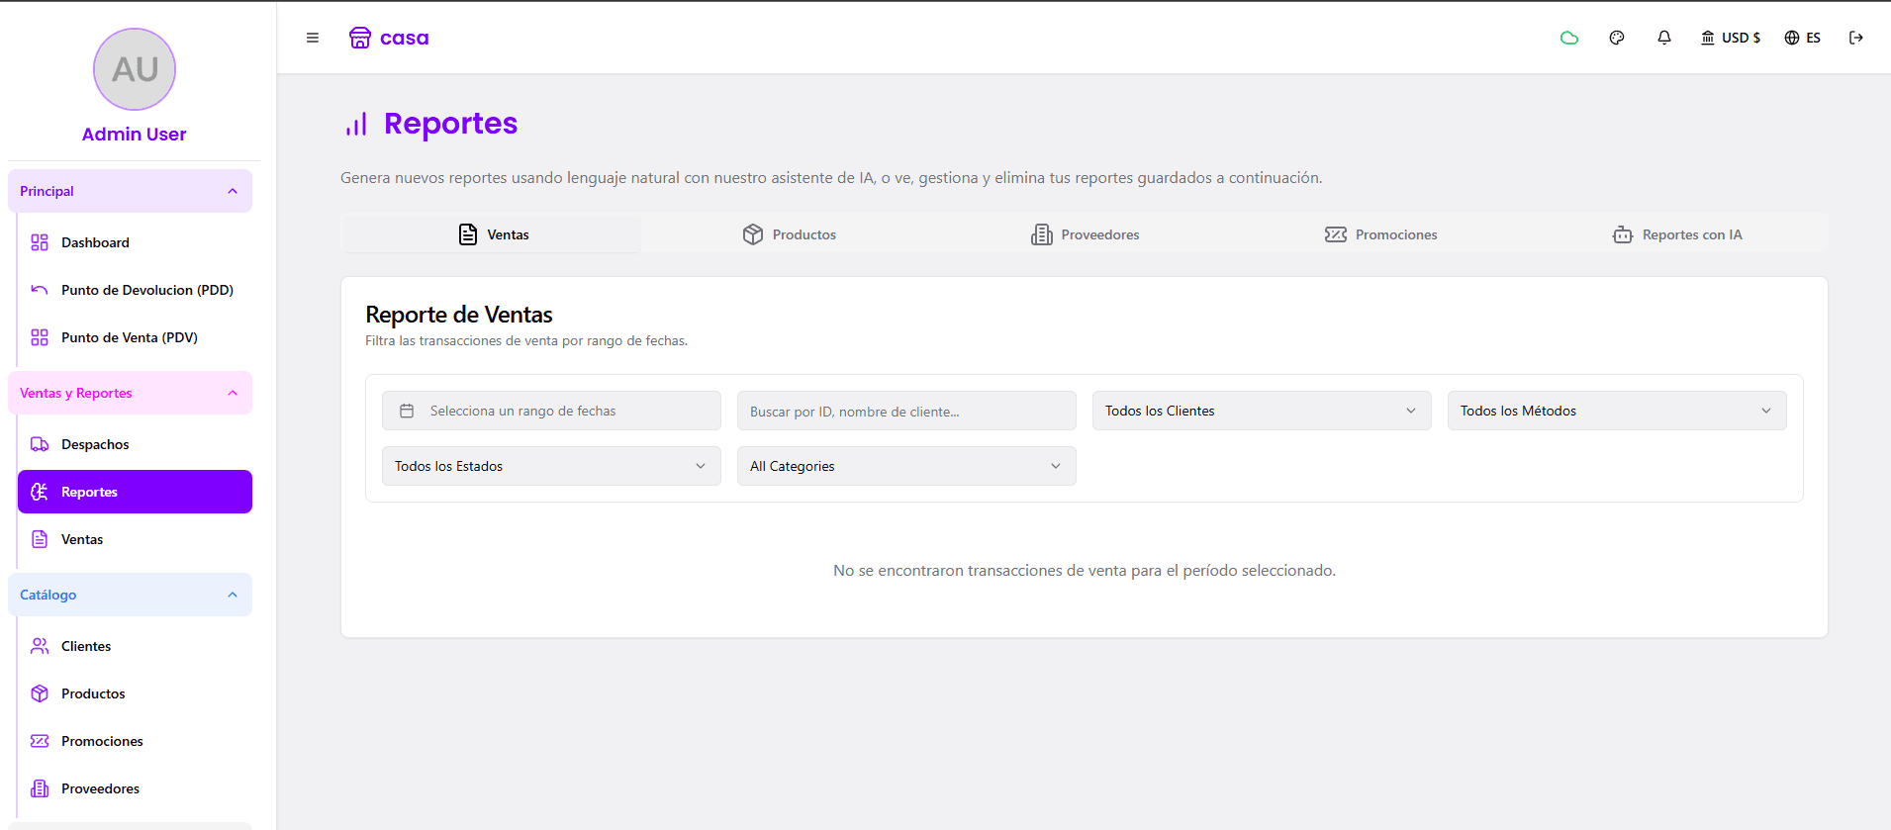Open Punto de Venta (PDV)
This screenshot has height=830, width=1891.
click(135, 337)
